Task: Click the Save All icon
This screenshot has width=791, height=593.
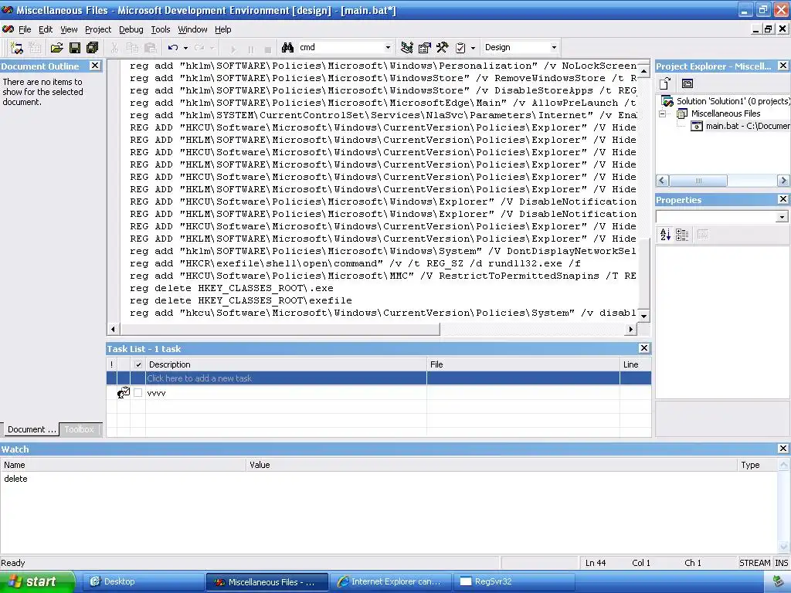Action: [93, 48]
